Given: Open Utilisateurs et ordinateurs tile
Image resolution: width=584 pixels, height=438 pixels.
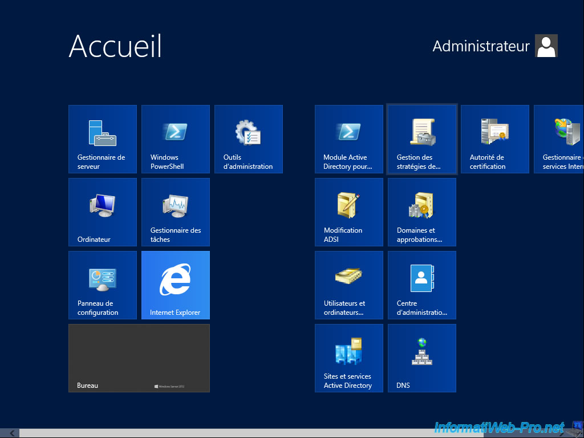Looking at the screenshot, I should pyautogui.click(x=348, y=285).
